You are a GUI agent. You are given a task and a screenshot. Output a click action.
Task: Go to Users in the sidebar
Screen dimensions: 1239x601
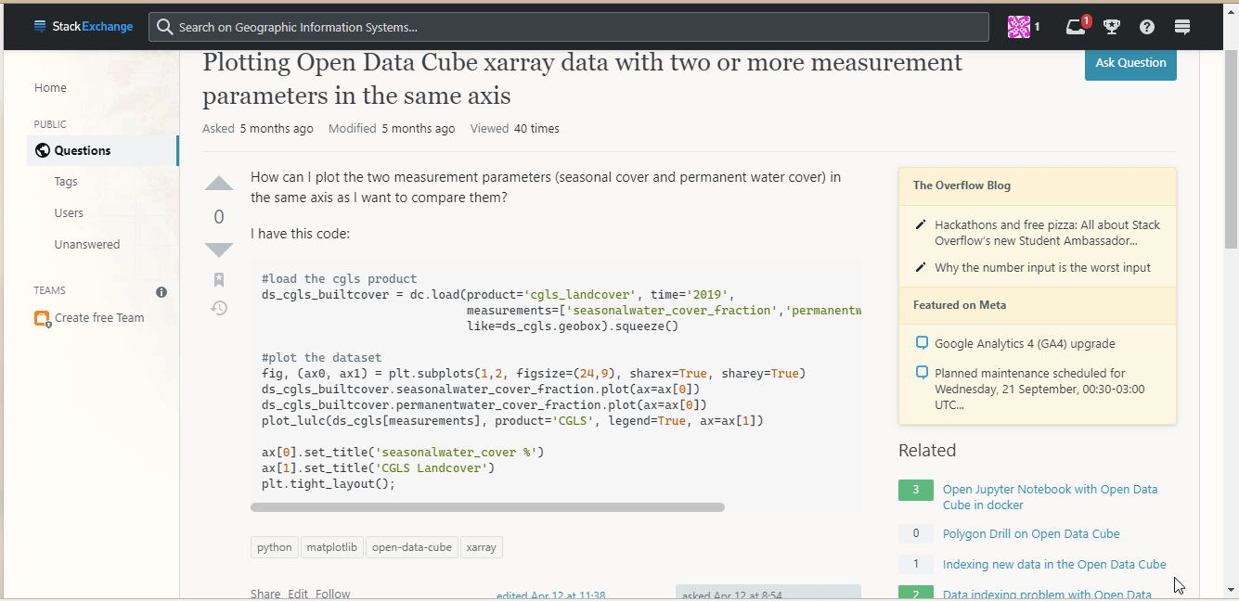69,213
